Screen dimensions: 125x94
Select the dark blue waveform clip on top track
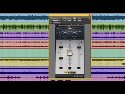coord(24,17)
